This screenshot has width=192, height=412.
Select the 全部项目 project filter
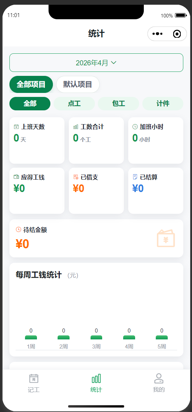click(x=31, y=84)
